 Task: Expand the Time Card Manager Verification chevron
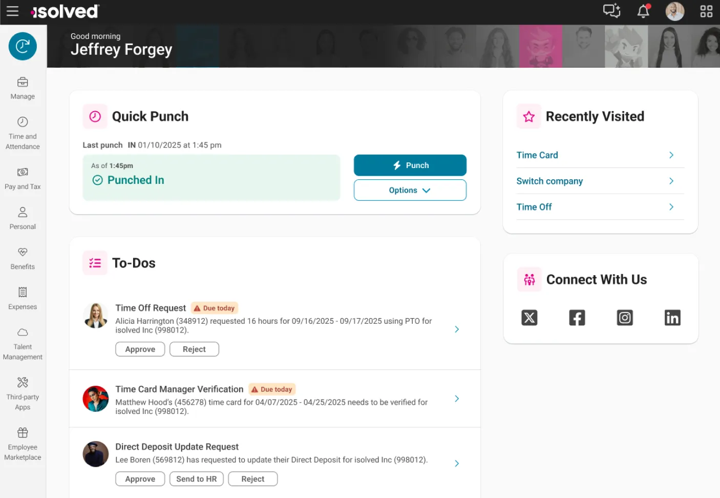click(457, 399)
